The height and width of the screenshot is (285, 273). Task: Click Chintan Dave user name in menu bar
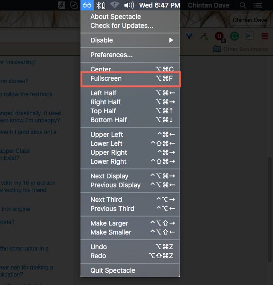click(209, 5)
